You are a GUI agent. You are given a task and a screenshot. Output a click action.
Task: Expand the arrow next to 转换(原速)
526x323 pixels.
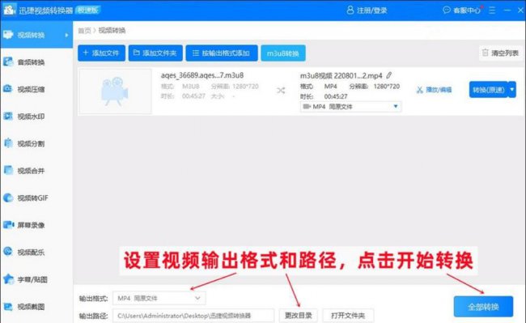pos(512,90)
